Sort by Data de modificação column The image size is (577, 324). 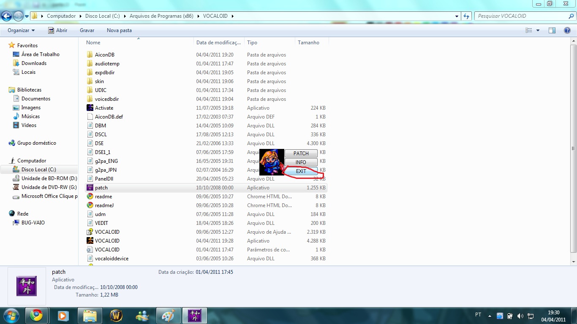tap(219, 42)
